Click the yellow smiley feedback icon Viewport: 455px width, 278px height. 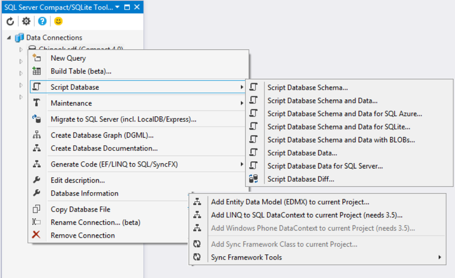tap(58, 21)
